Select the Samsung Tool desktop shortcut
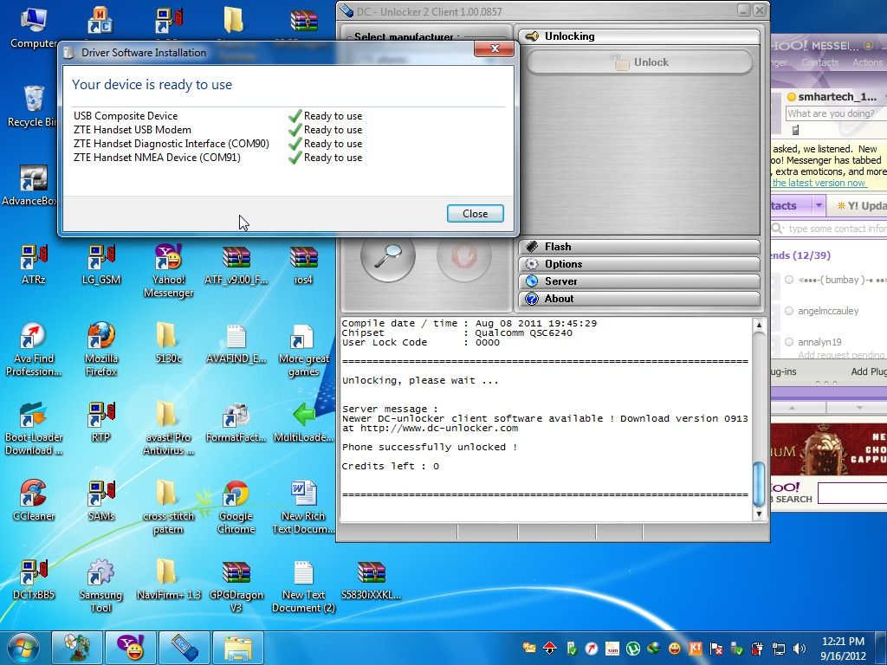The width and height of the screenshot is (887, 665). [x=101, y=585]
